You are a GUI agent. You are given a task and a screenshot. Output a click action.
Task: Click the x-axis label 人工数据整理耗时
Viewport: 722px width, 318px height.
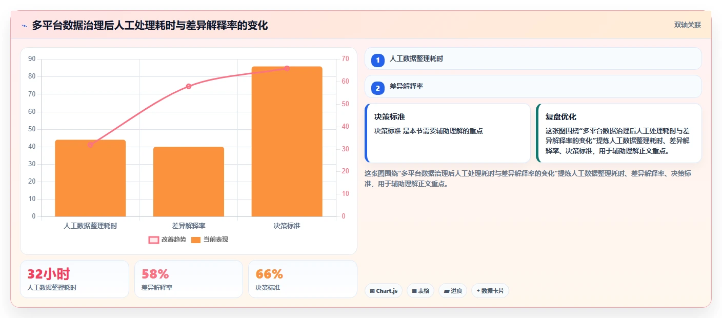pos(90,225)
